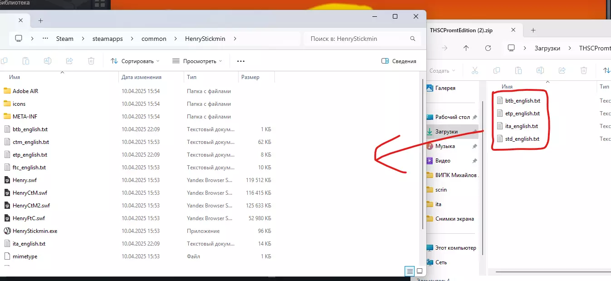611x281 pixels.
Task: Select Рабочий стол in the sidebar
Action: tap(452, 117)
